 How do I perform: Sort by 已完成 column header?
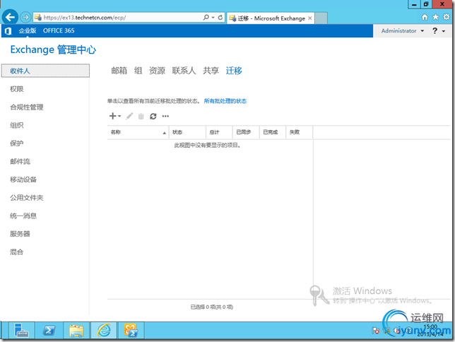tap(273, 132)
